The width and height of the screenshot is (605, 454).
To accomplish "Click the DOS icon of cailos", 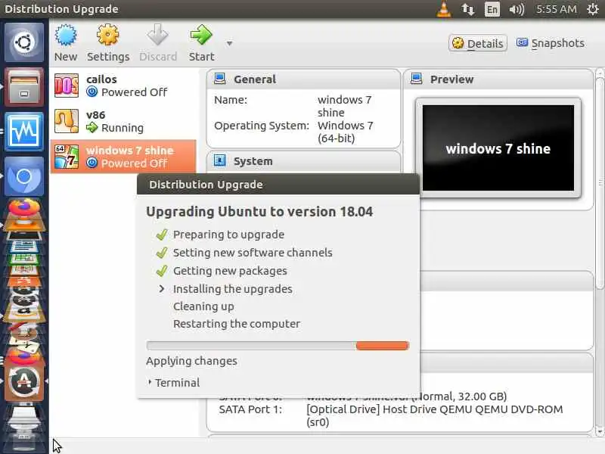I will pyautogui.click(x=67, y=86).
